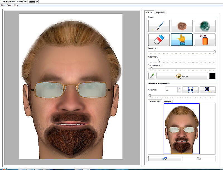Select the finger smudge tool
223x170 pixels.
click(182, 40)
